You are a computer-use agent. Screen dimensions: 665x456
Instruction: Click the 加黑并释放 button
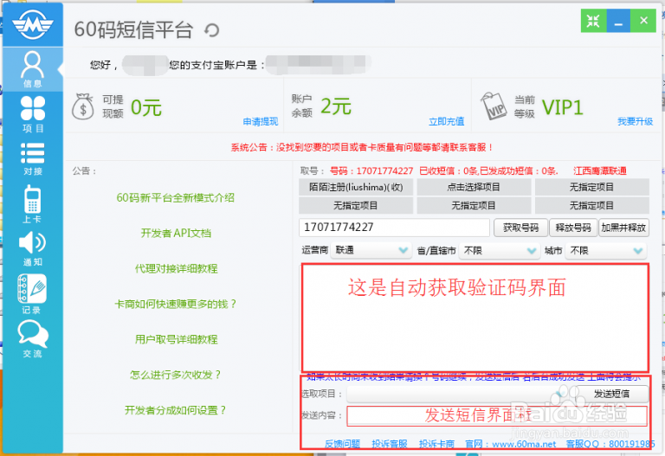(623, 228)
